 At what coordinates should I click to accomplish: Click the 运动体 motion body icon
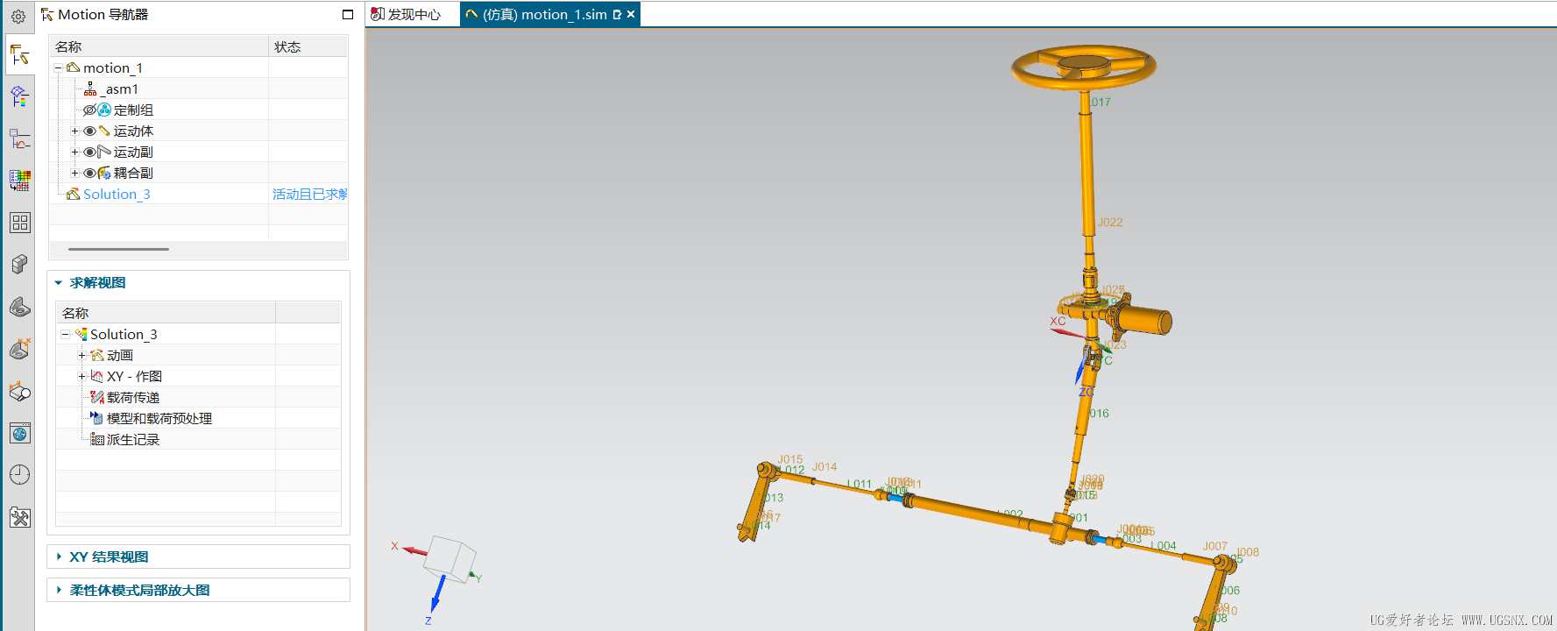click(104, 131)
